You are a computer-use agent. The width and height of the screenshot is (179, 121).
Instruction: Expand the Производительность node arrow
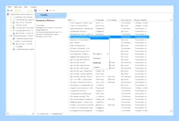[11, 31]
